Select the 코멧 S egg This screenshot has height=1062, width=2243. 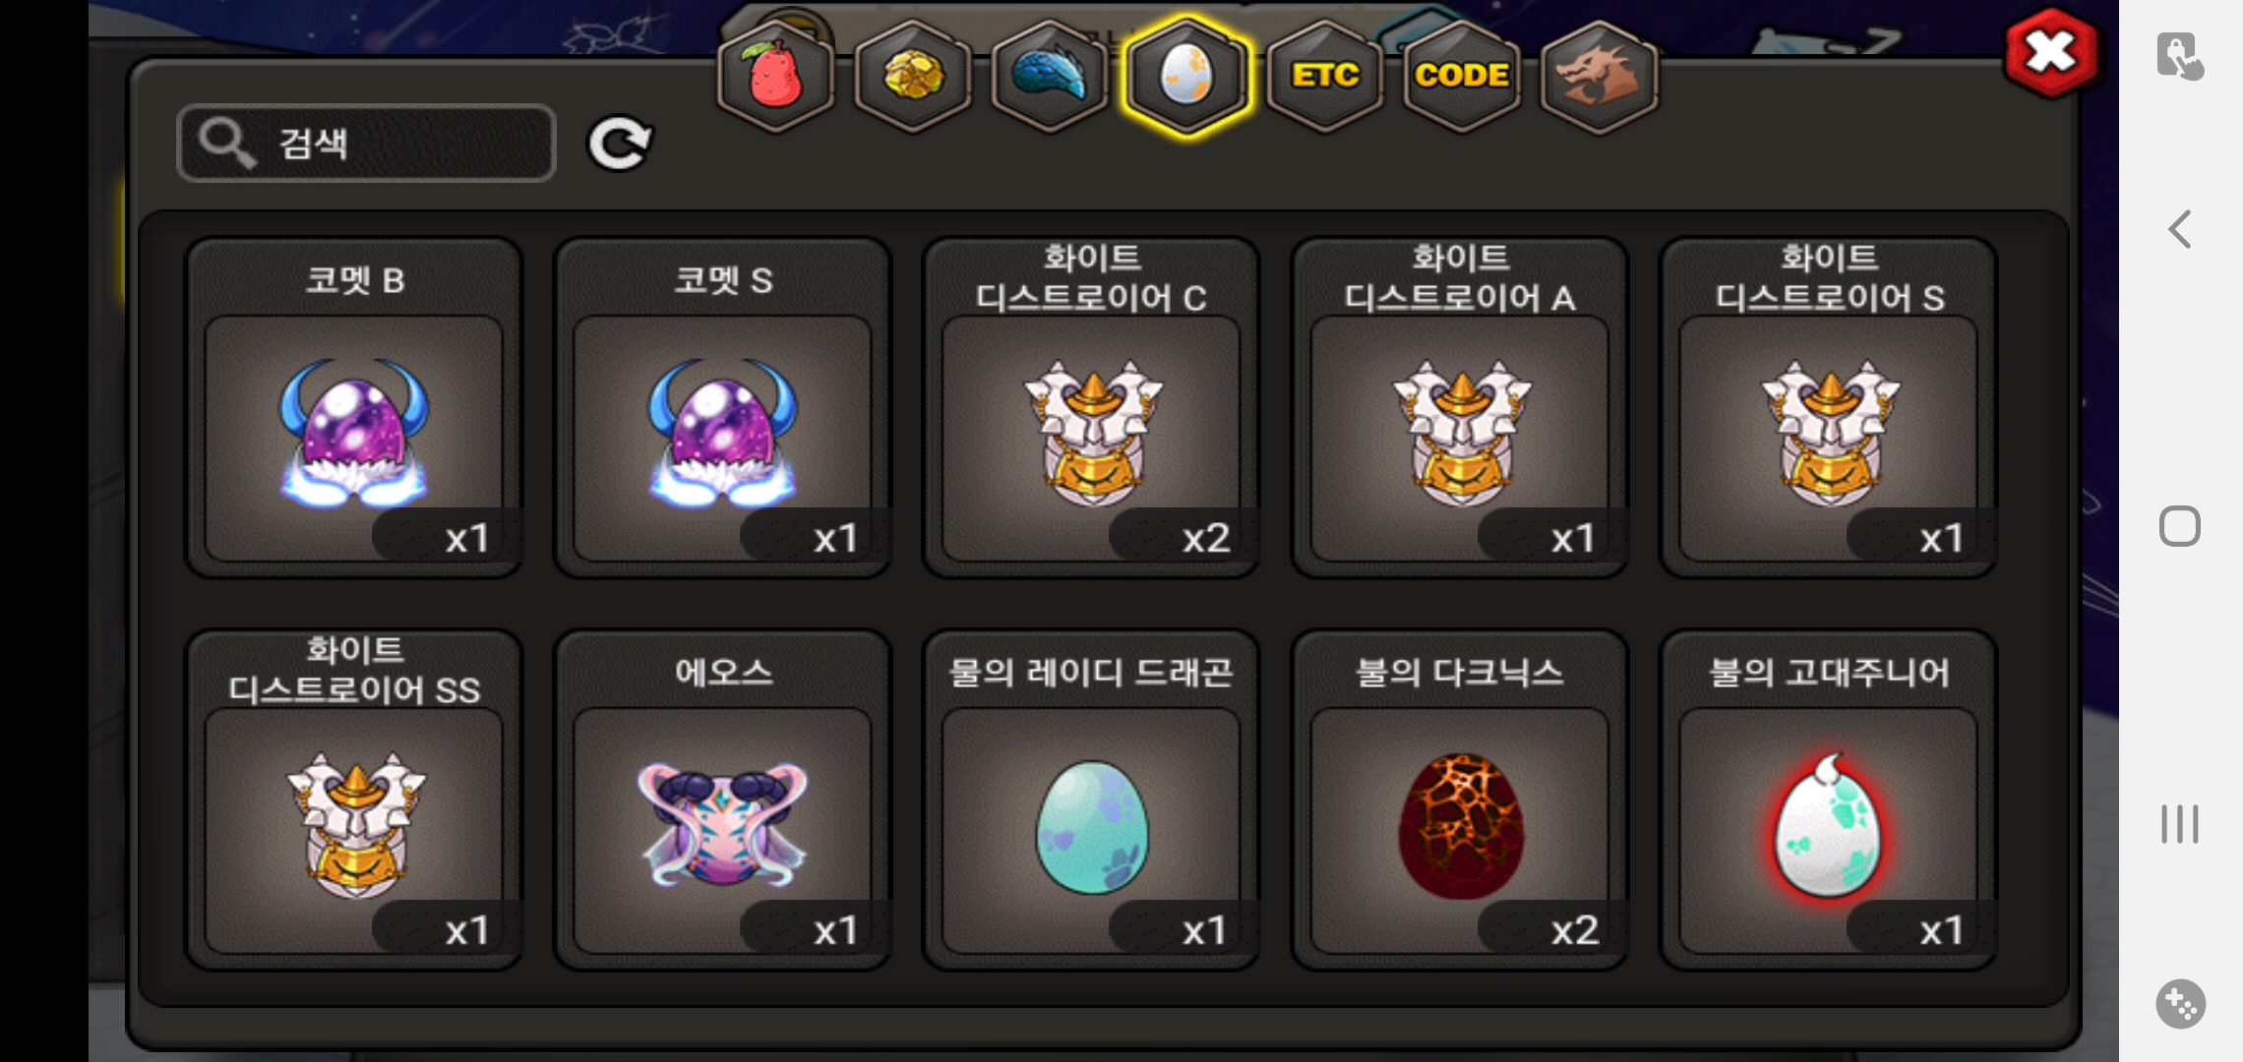(723, 407)
